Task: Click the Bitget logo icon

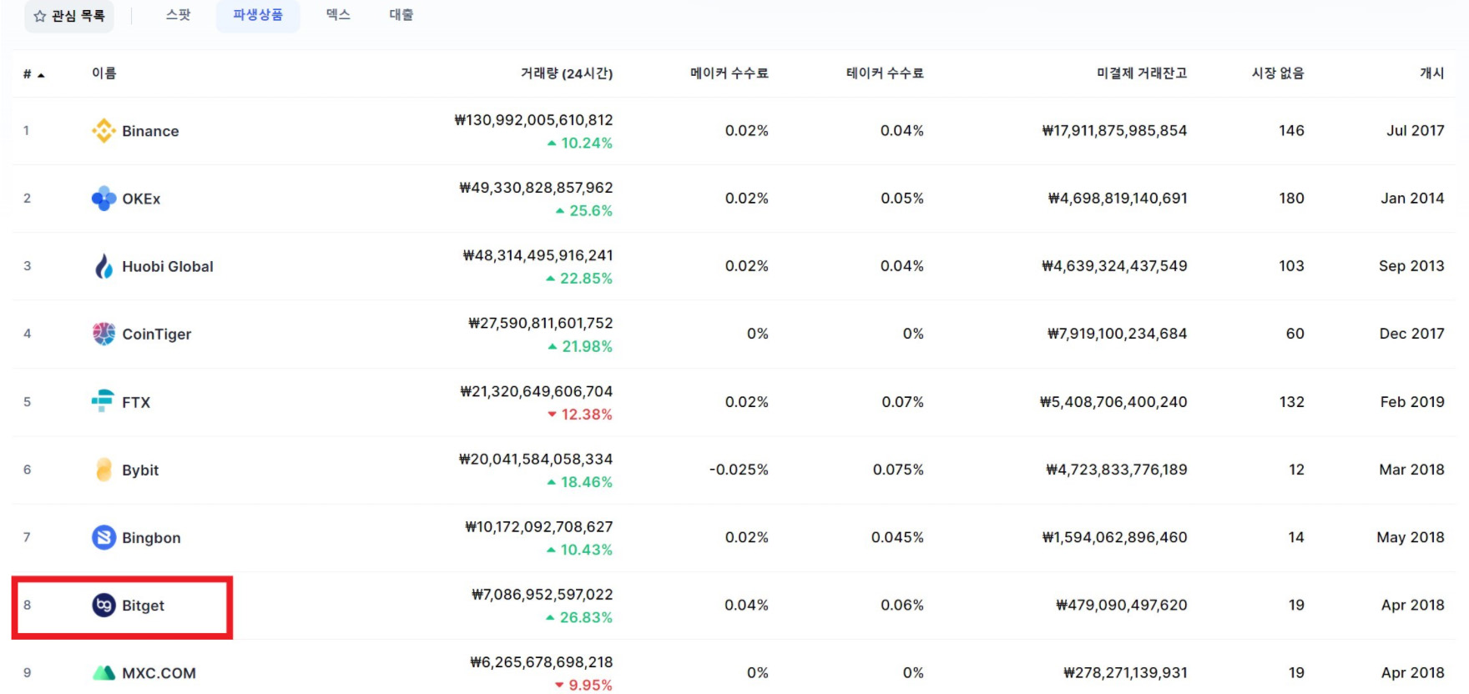Action: pyautogui.click(x=103, y=605)
